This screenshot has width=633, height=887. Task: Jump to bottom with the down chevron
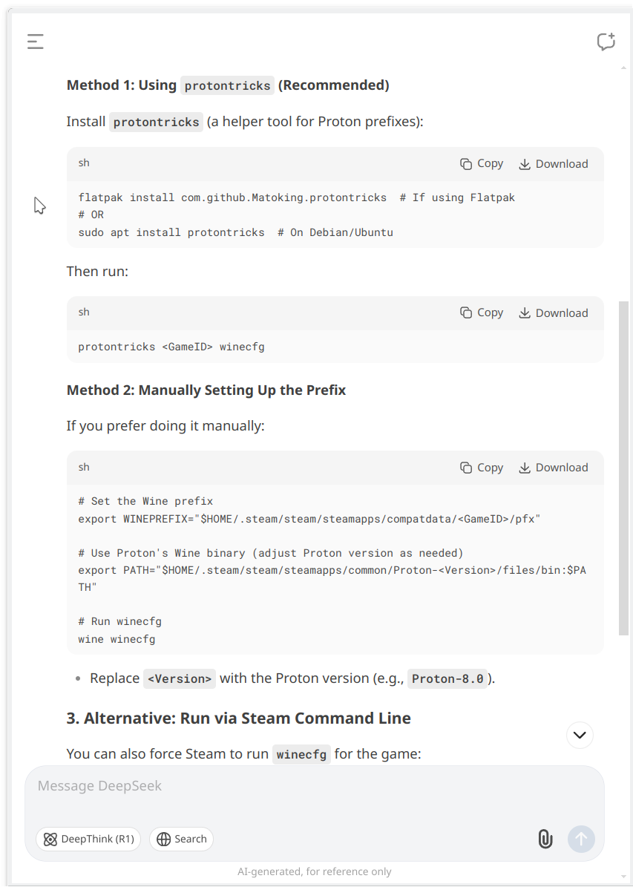(580, 735)
